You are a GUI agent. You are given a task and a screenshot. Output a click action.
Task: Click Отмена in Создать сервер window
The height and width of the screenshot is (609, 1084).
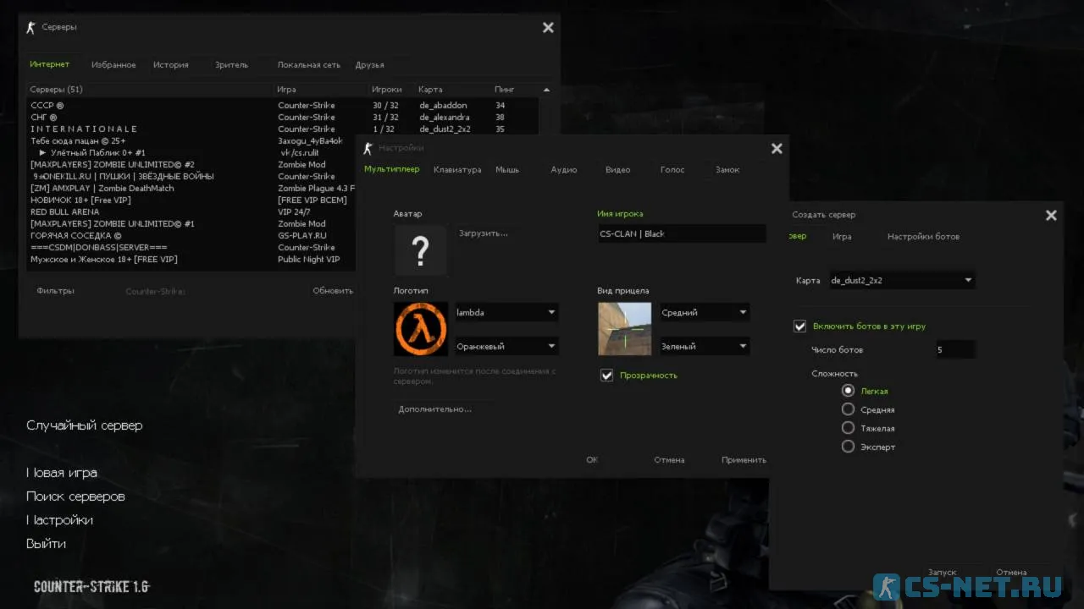coord(1011,573)
